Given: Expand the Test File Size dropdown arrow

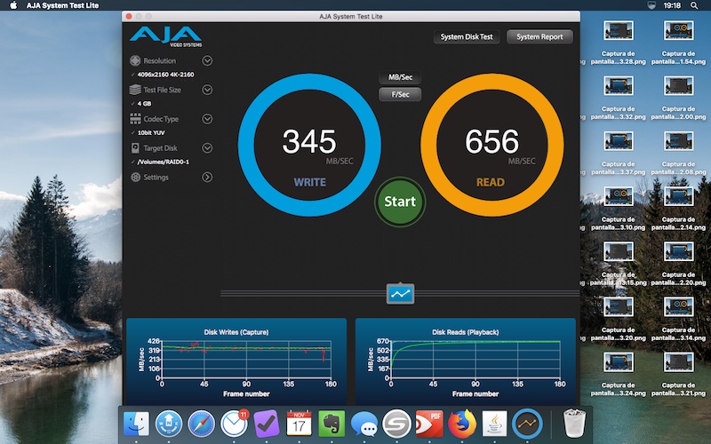Looking at the screenshot, I should click(x=207, y=90).
